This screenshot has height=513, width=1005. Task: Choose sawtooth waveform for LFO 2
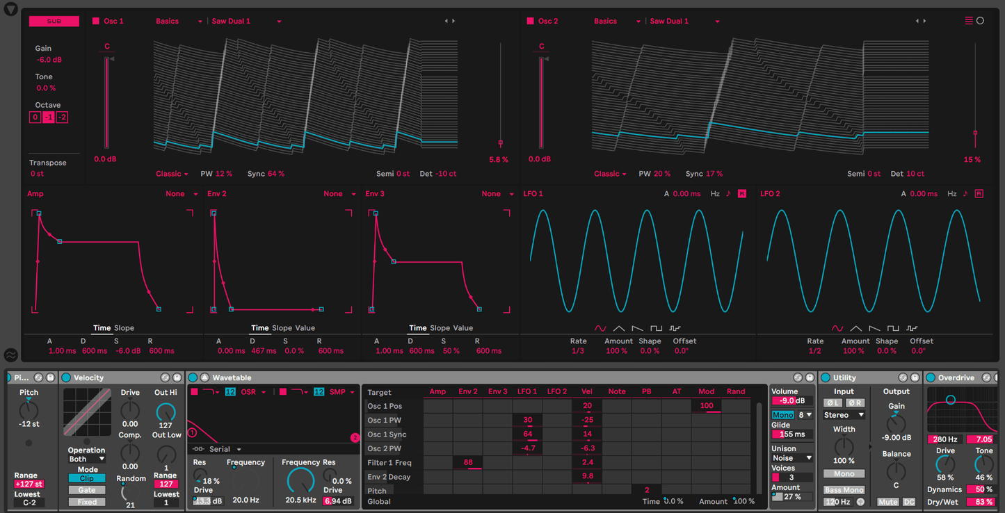point(874,329)
